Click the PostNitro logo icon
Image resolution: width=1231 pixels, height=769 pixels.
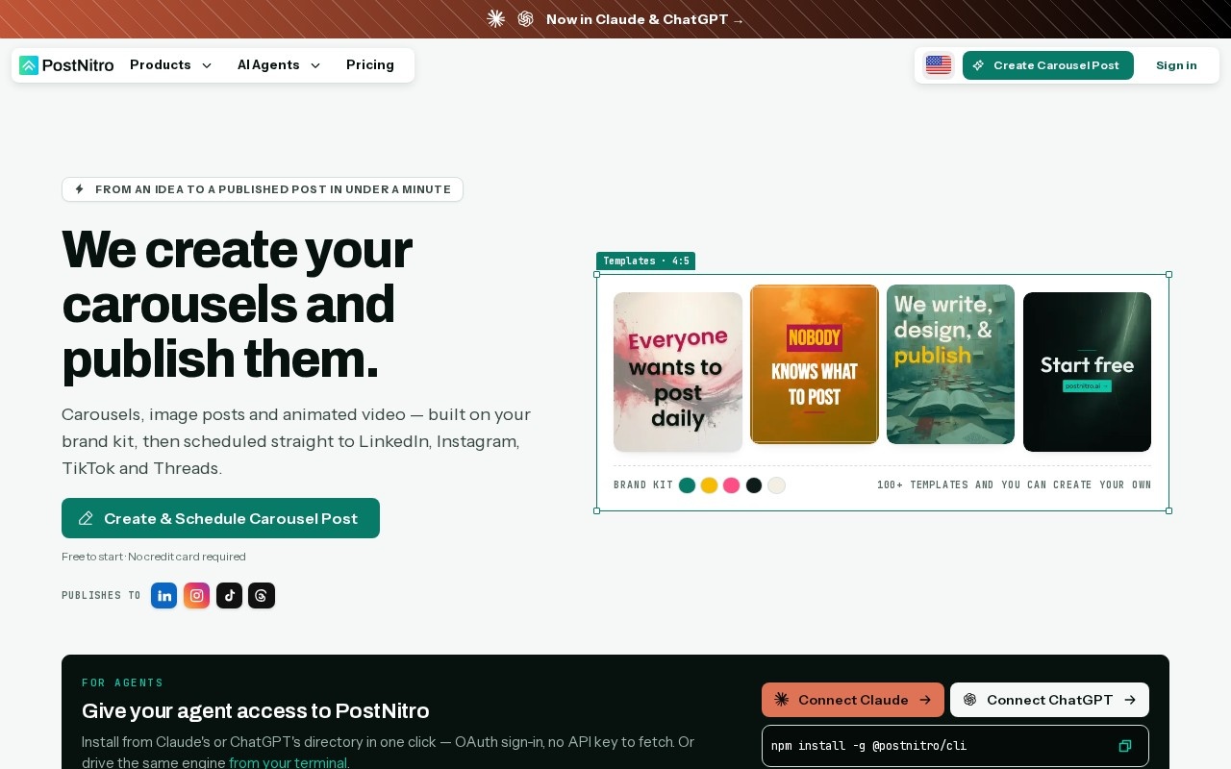[x=29, y=65]
